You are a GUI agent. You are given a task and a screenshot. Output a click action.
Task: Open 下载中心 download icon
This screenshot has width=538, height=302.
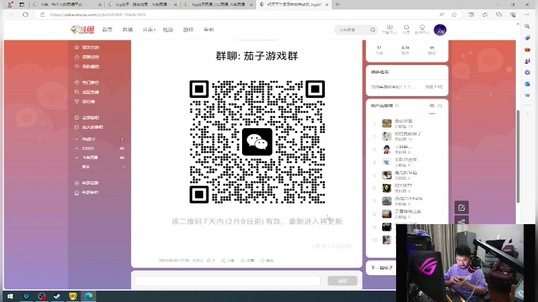389,30
